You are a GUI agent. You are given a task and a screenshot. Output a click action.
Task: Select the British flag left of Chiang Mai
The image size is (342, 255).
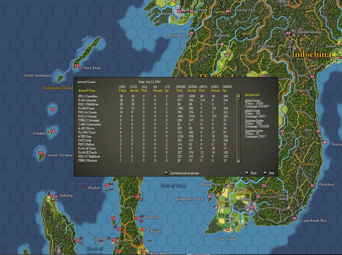tap(228, 11)
